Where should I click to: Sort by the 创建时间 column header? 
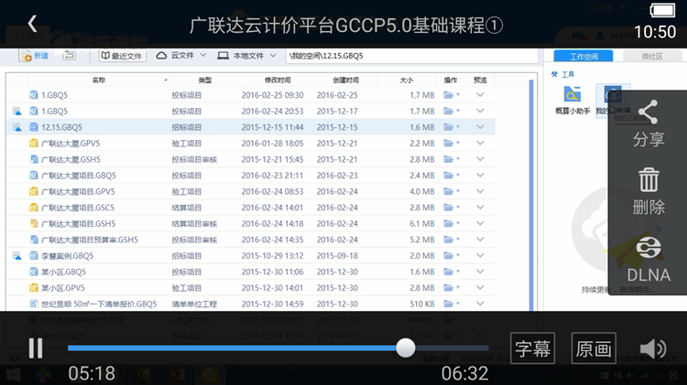[x=345, y=80]
